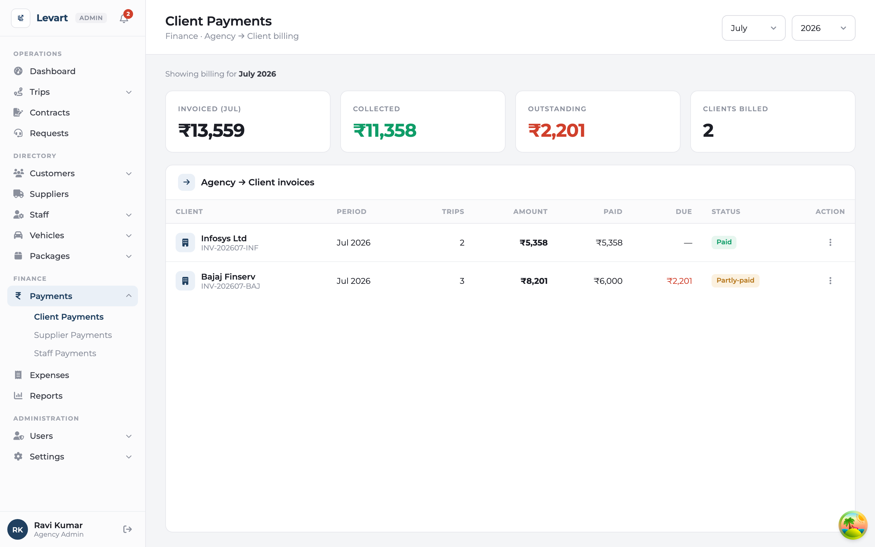Click the Suppliers truck icon
875x547 pixels.
[x=19, y=194]
